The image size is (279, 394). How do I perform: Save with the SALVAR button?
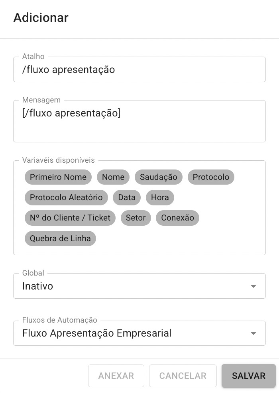pyautogui.click(x=249, y=376)
